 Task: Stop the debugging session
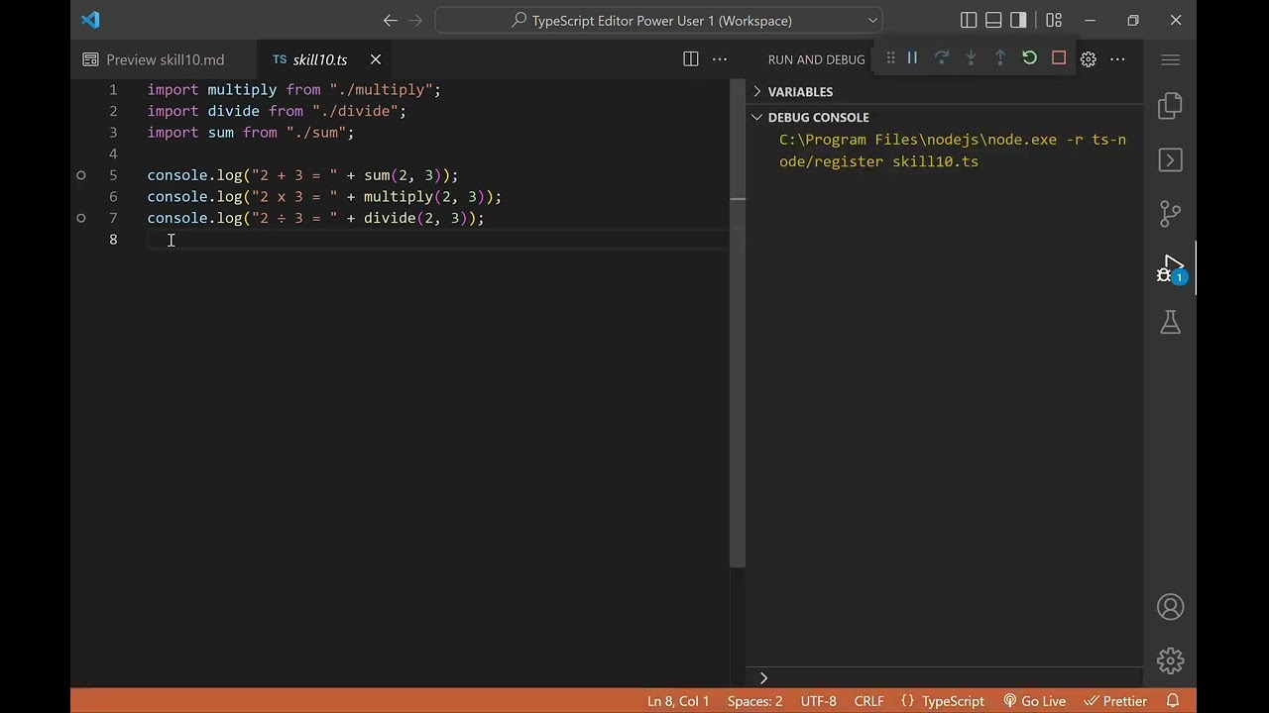coord(1059,58)
